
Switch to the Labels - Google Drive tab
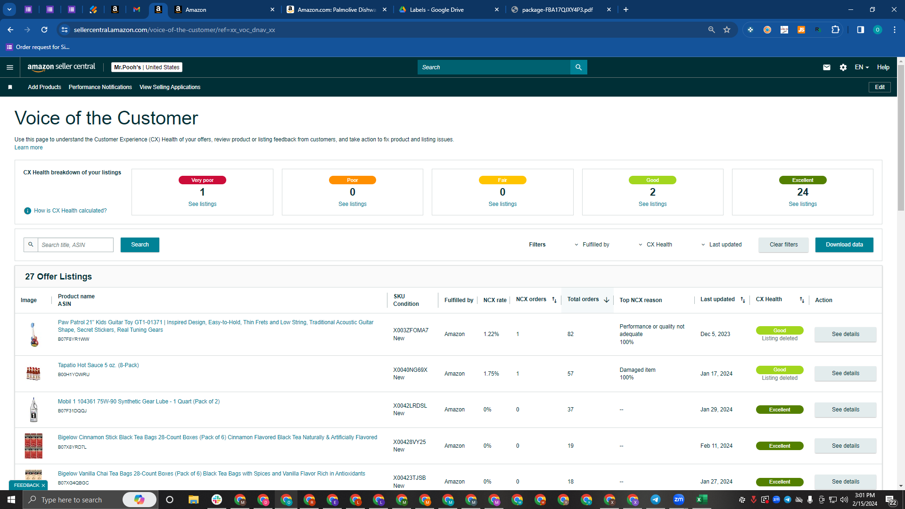448,9
